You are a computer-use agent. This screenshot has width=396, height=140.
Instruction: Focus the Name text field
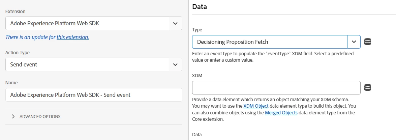click(x=94, y=95)
